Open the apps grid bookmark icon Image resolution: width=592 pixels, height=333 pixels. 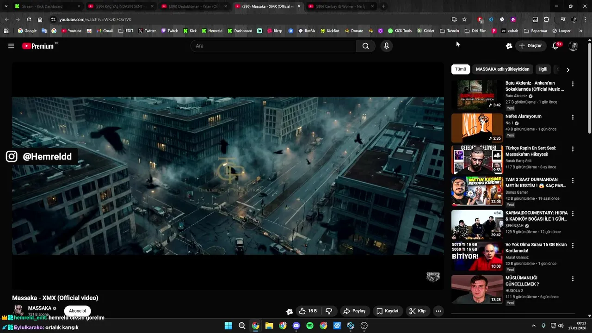6,31
